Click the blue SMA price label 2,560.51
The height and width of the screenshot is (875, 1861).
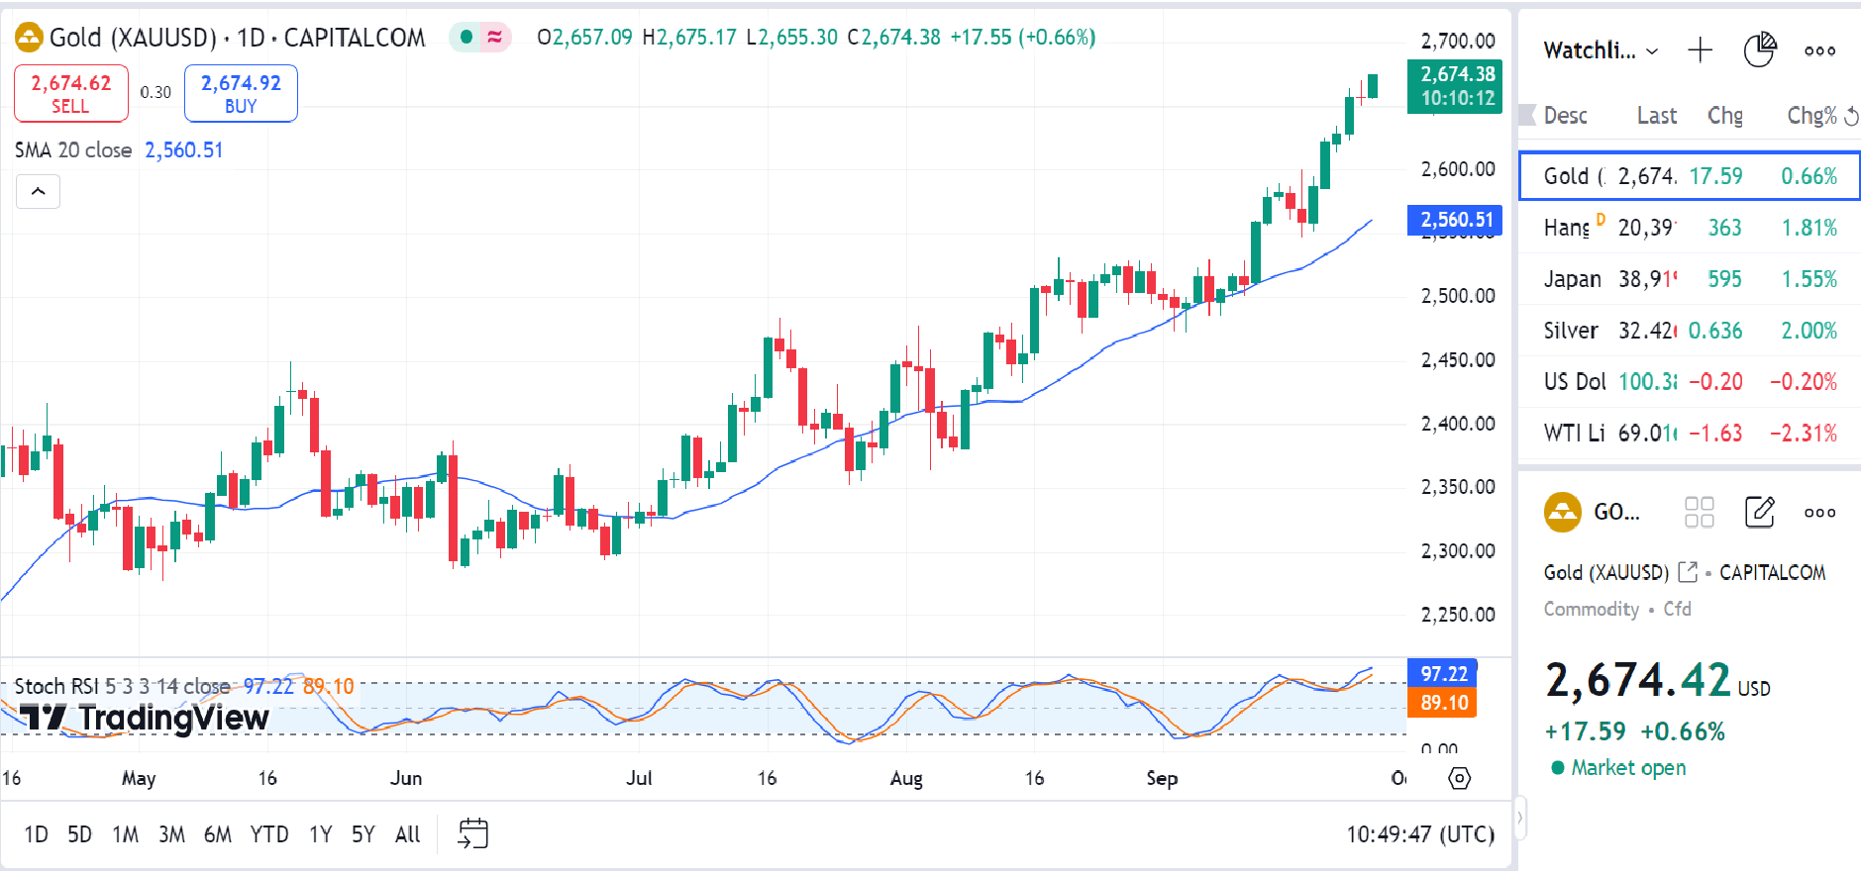tap(1455, 220)
